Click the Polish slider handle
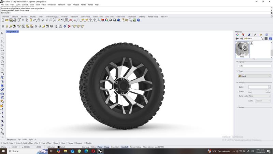 click(266, 90)
